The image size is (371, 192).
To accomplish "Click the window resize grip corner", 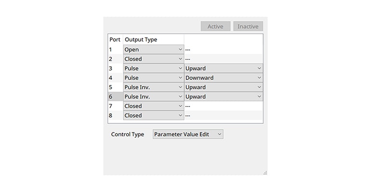I will coord(265,172).
